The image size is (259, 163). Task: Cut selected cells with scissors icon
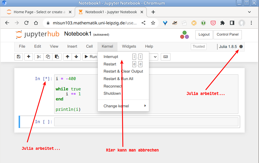(x=39, y=57)
